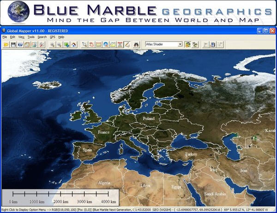Select the Zoom tool magnifier in tools group

(x=84, y=44)
